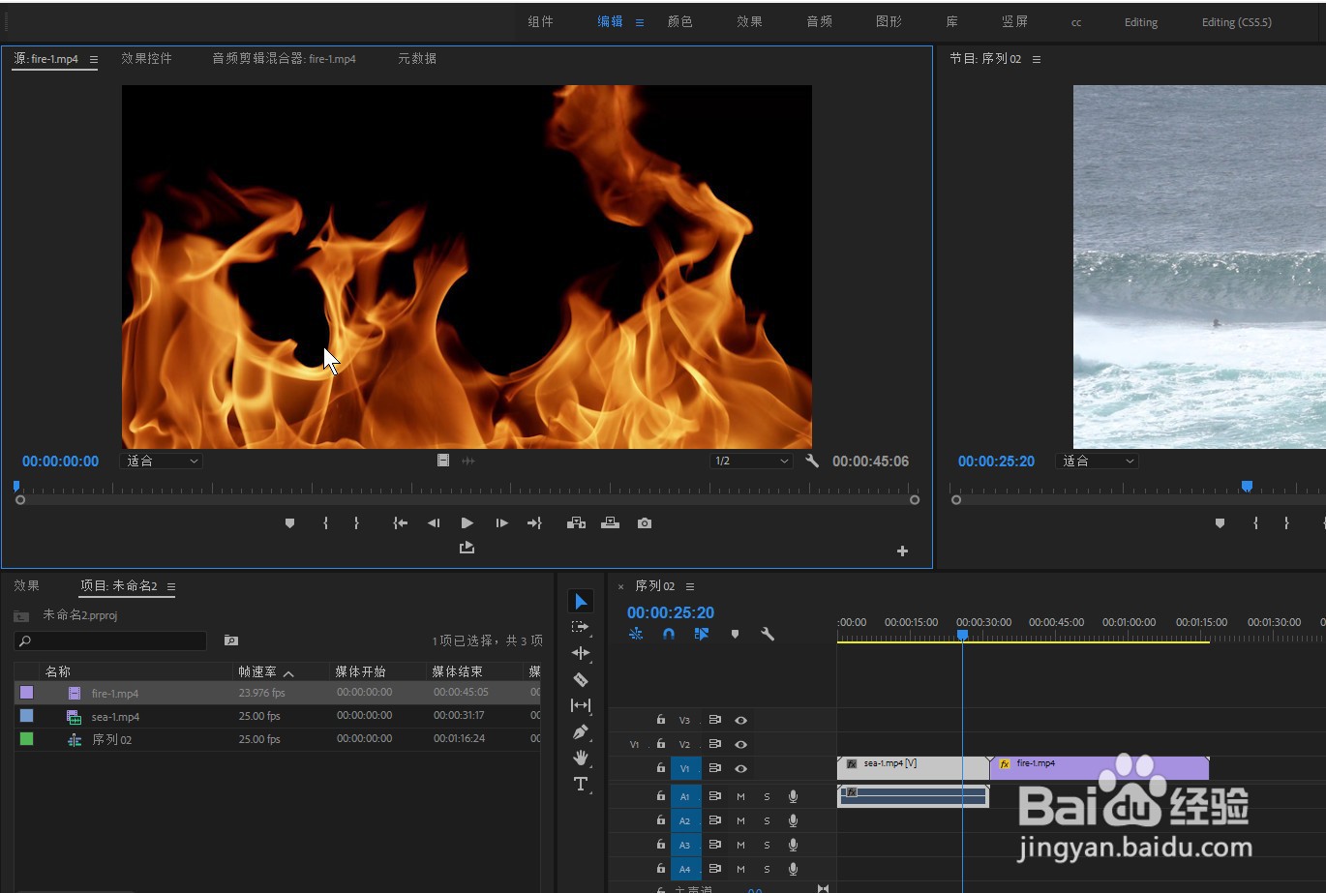Add marker in the timeline panel
Image resolution: width=1326 pixels, height=893 pixels.
[735, 635]
